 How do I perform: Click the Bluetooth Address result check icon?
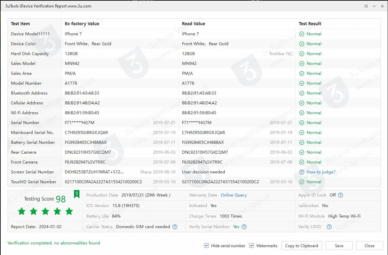[x=302, y=93]
